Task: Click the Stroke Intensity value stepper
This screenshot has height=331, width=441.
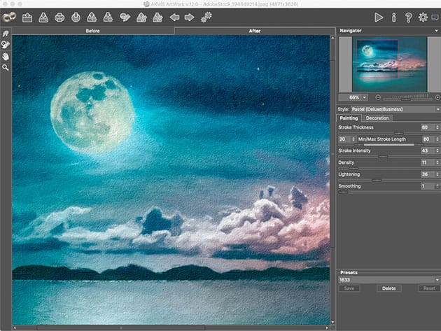Action: click(437, 150)
